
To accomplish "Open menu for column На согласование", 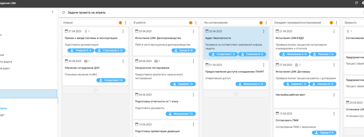I will pyautogui.click(x=266, y=23).
